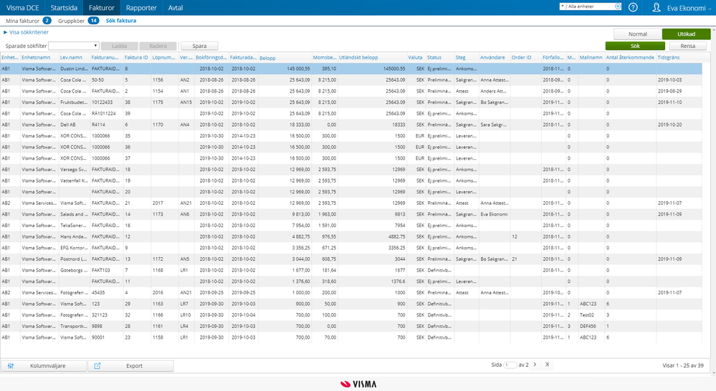This screenshot has width=716, height=391.
Task: Click the Sida page number field
Action: point(510,365)
